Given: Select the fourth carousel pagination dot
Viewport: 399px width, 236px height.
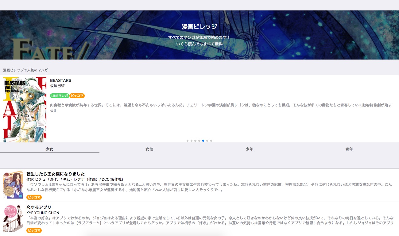Looking at the screenshot, I should coord(199,141).
